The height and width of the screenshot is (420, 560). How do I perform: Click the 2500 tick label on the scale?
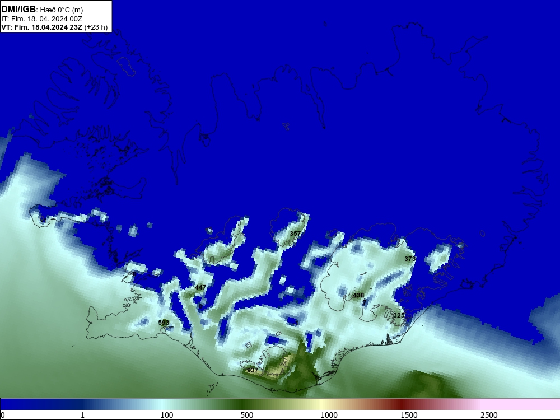click(x=489, y=415)
